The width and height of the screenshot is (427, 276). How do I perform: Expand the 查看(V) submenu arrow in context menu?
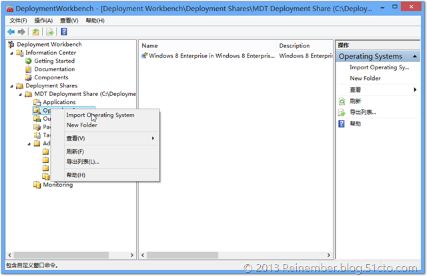point(153,138)
